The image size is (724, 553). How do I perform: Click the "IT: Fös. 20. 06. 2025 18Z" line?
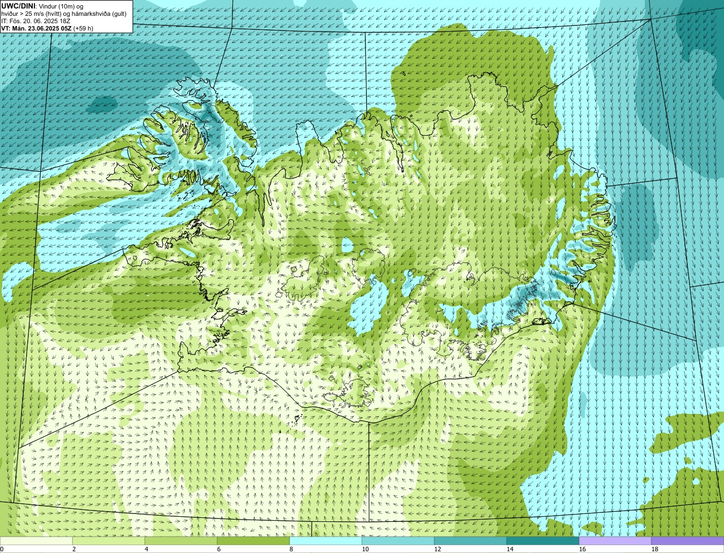(36, 21)
